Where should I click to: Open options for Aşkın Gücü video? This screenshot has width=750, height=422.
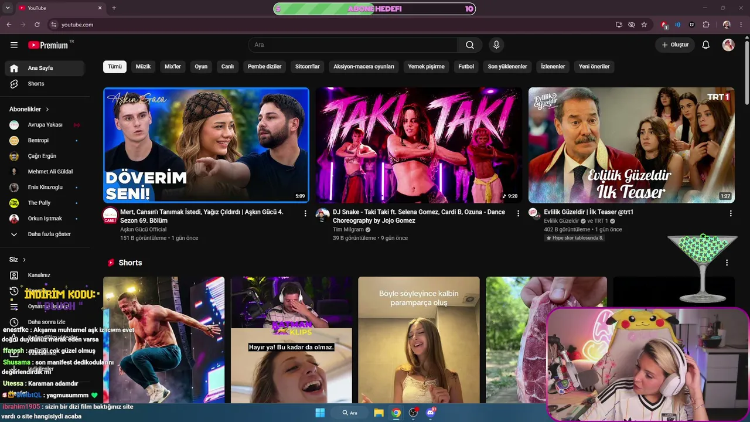[305, 213]
